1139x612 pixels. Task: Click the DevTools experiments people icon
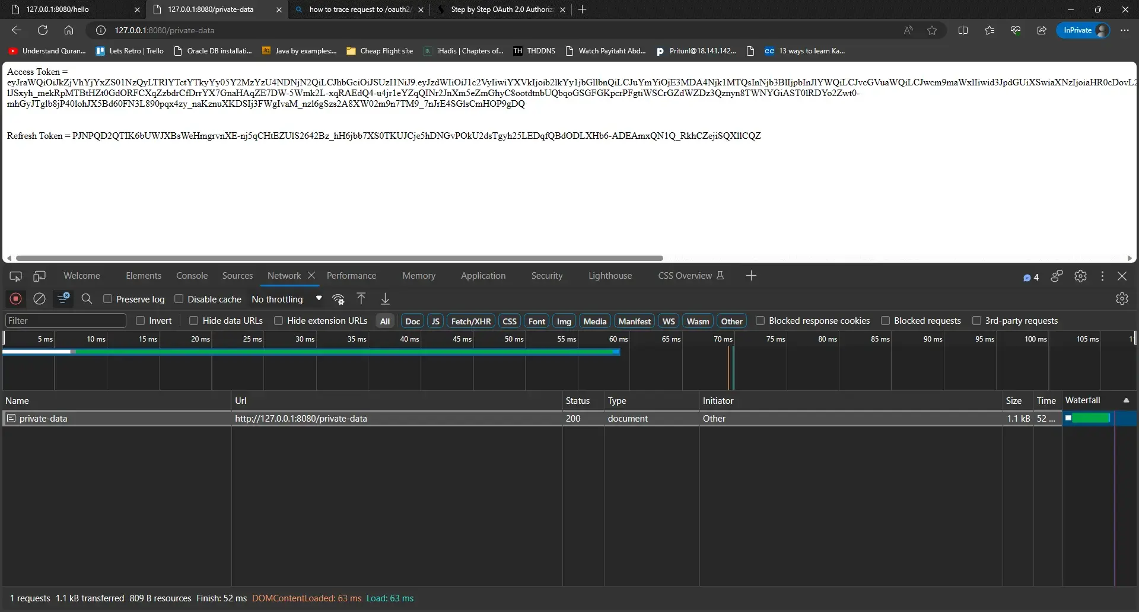pos(1057,276)
